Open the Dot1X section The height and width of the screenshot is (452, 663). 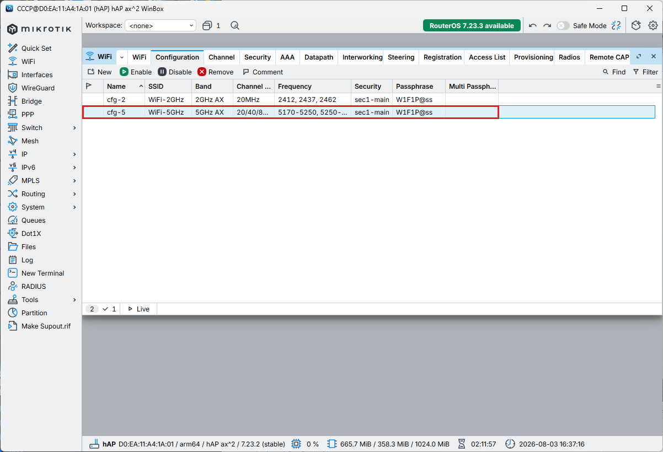[31, 233]
